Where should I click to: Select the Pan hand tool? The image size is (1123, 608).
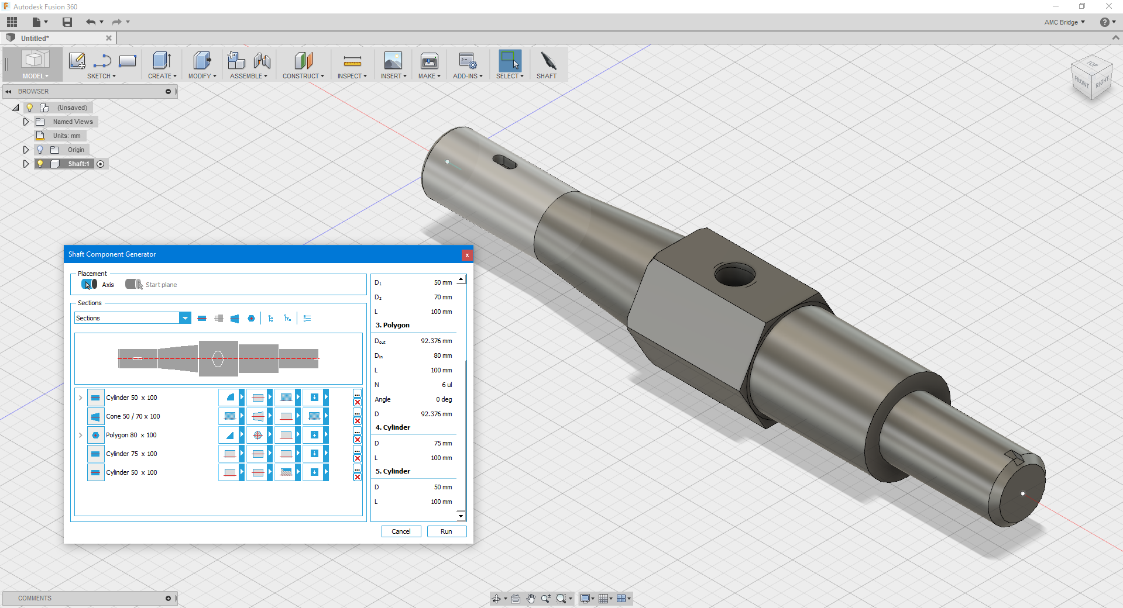tap(531, 599)
